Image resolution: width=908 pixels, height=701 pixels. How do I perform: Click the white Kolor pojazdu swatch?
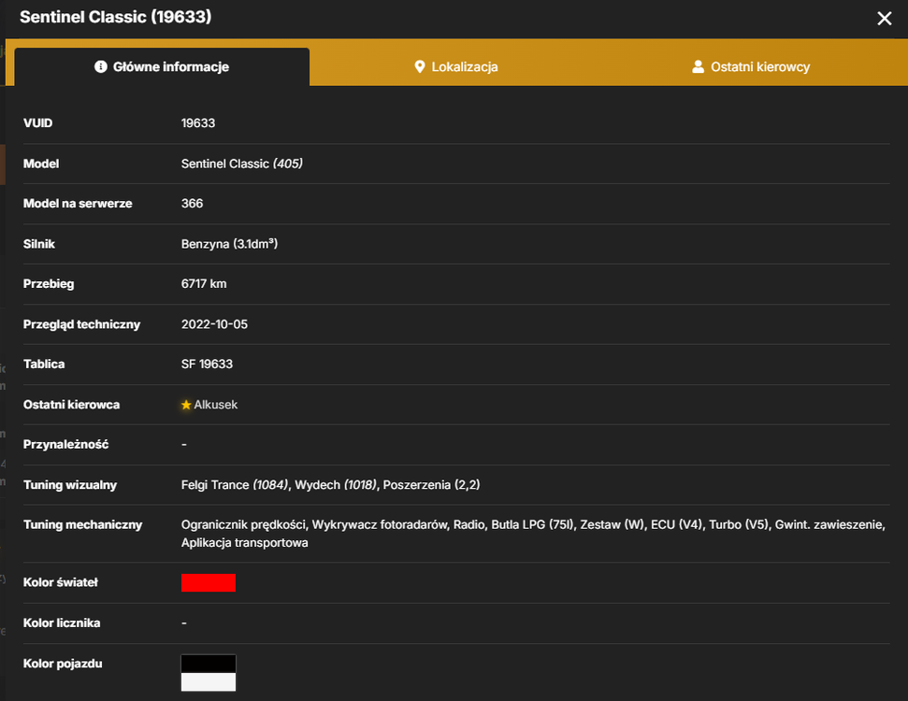(209, 682)
